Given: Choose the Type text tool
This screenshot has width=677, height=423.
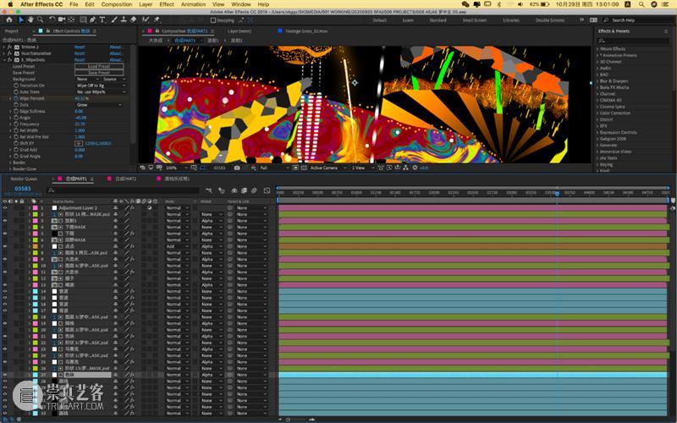Looking at the screenshot, I should [102, 19].
